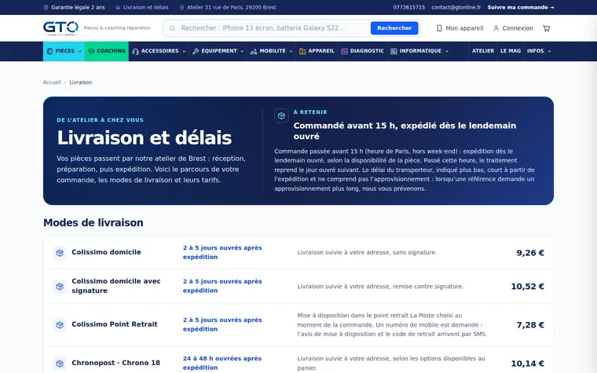Image resolution: width=597 pixels, height=373 pixels.
Task: Click the Pièces & coaching réparation tagline
Action: pos(117,27)
